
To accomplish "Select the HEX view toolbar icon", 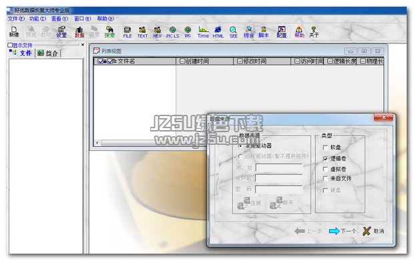I will (x=158, y=32).
